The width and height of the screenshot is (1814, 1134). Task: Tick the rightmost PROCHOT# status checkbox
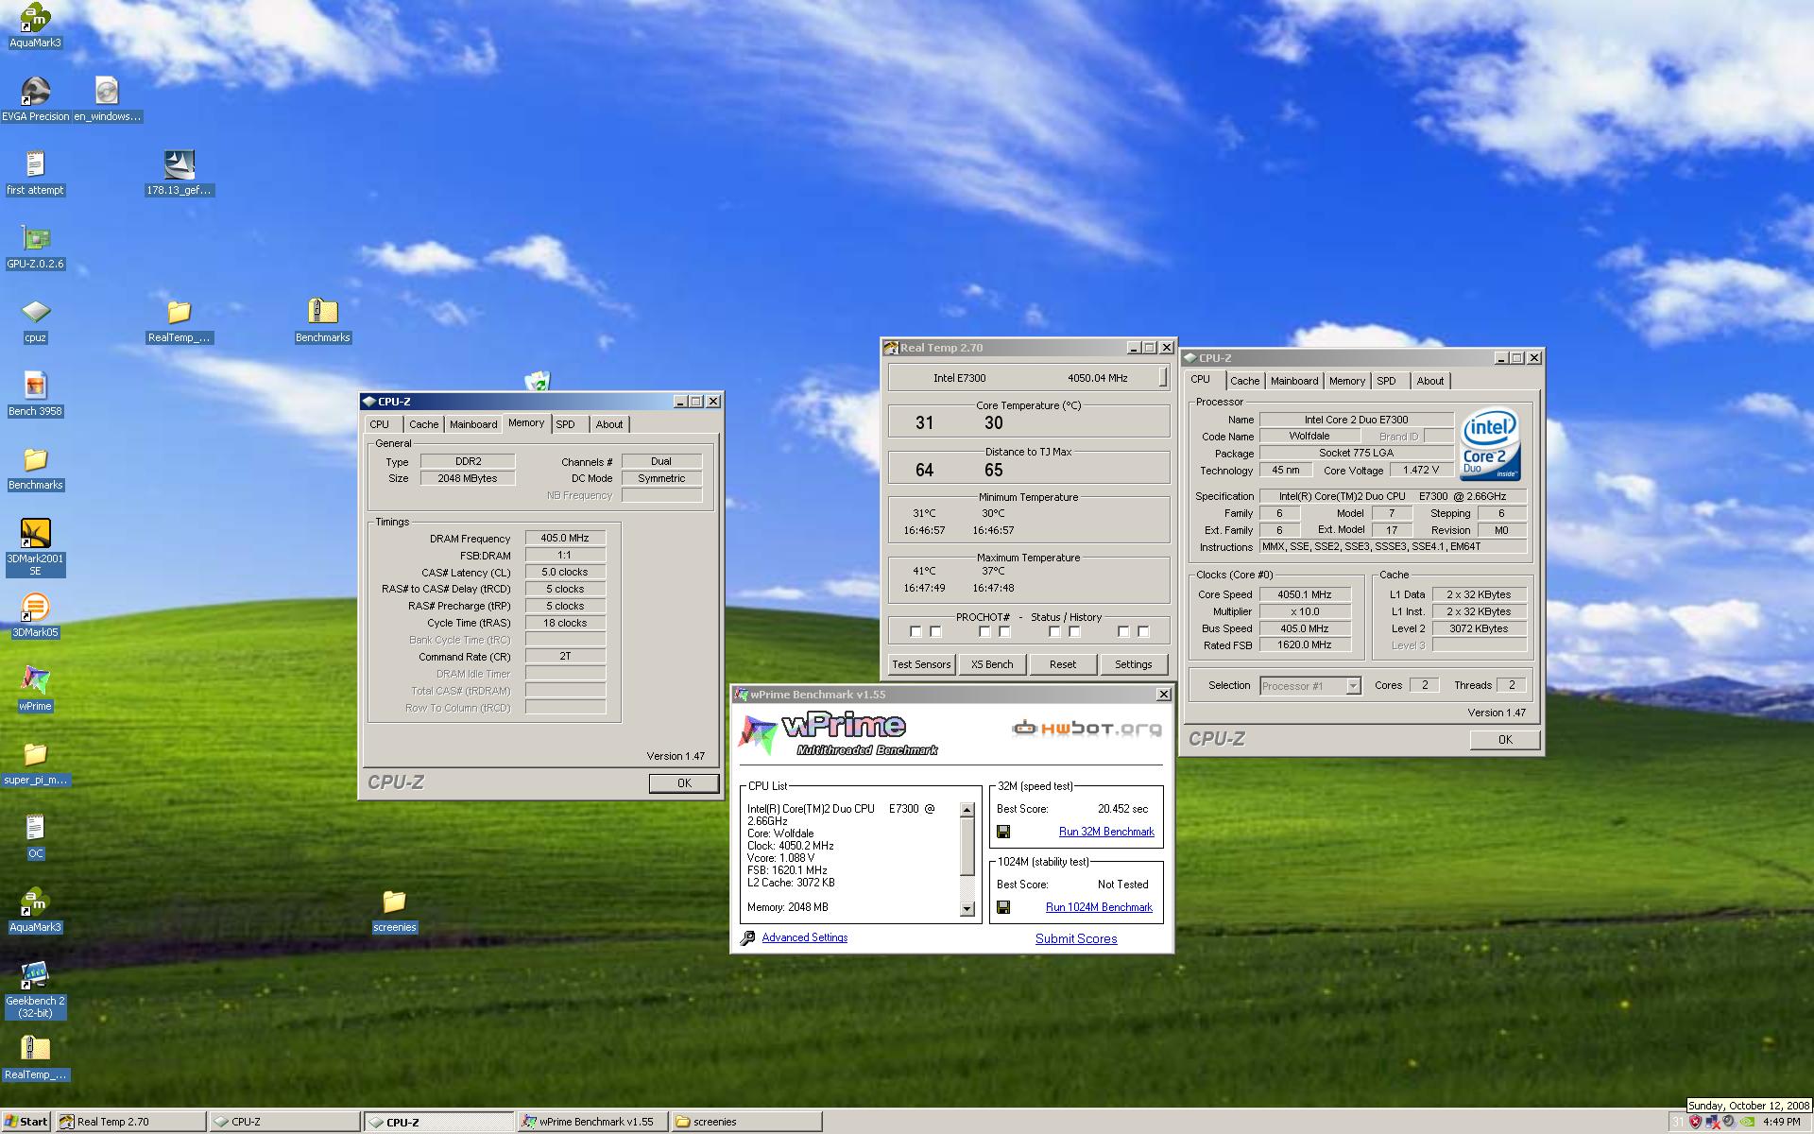[1143, 631]
